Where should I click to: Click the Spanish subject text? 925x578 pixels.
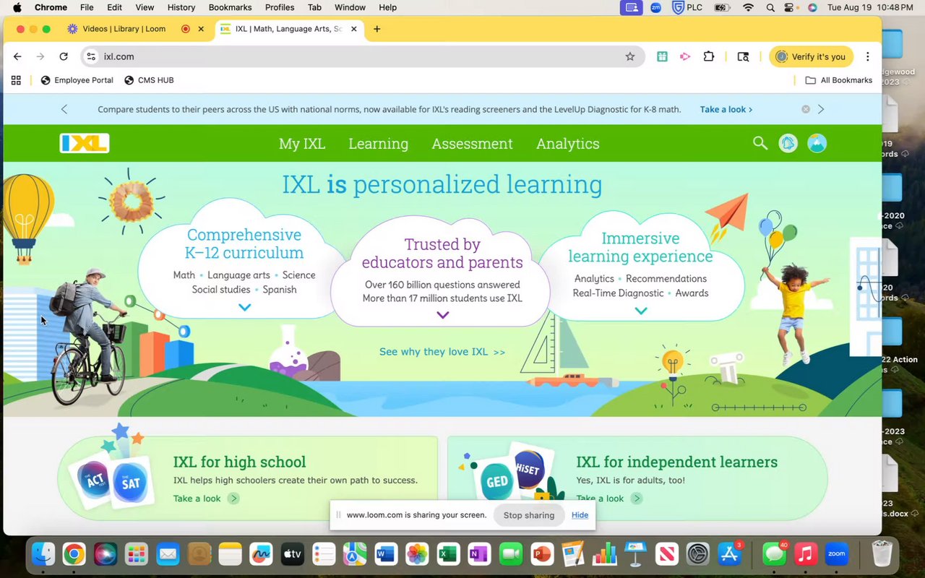pyautogui.click(x=280, y=290)
